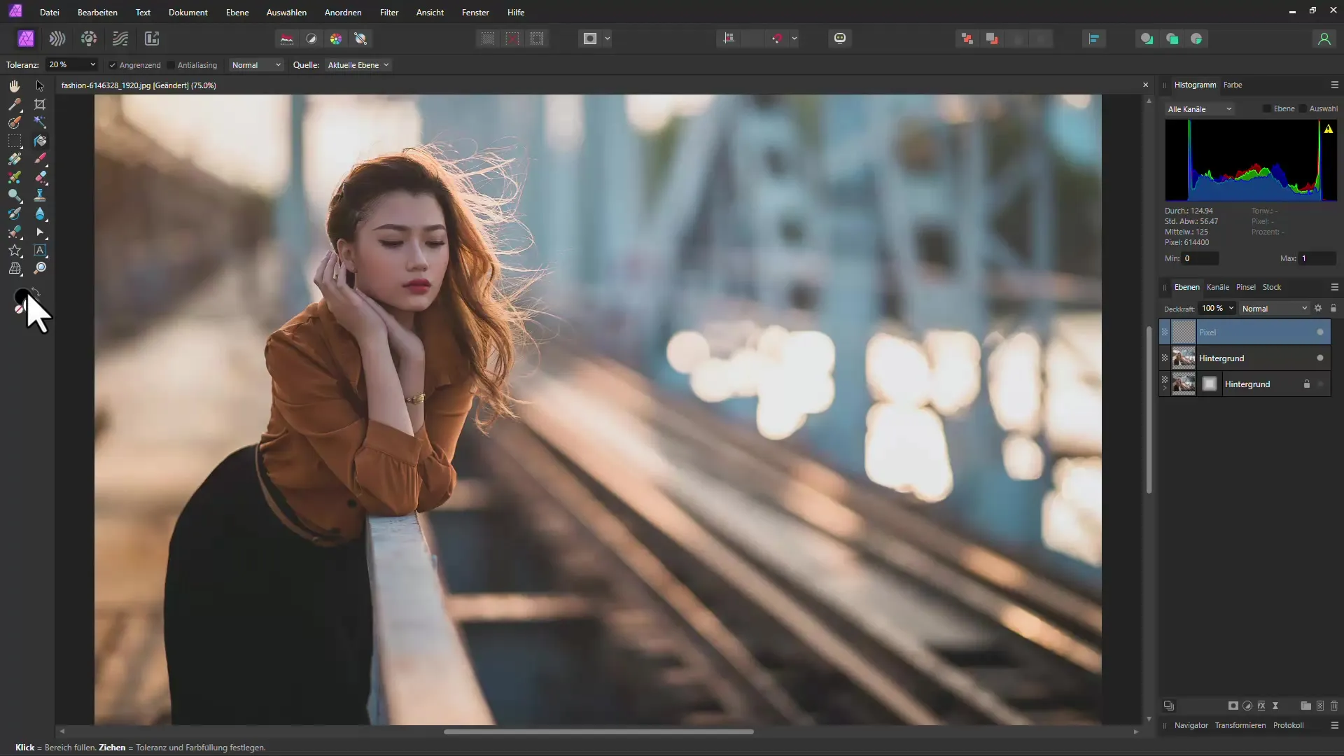Click the Alignment icon in toolbar

pos(1093,38)
